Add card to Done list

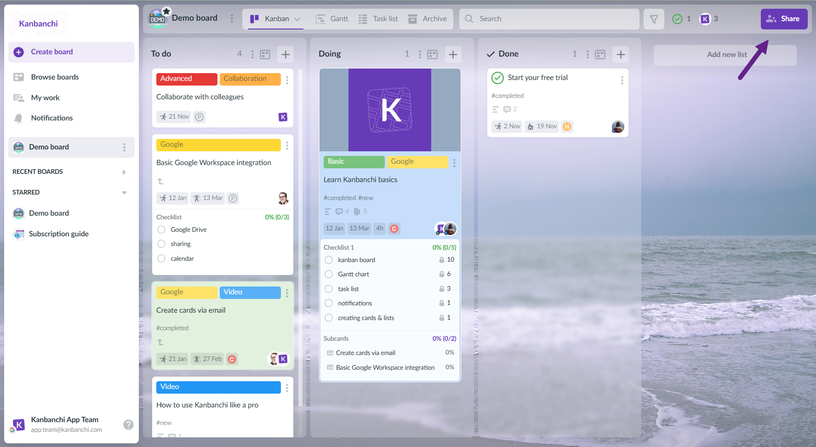[621, 54]
